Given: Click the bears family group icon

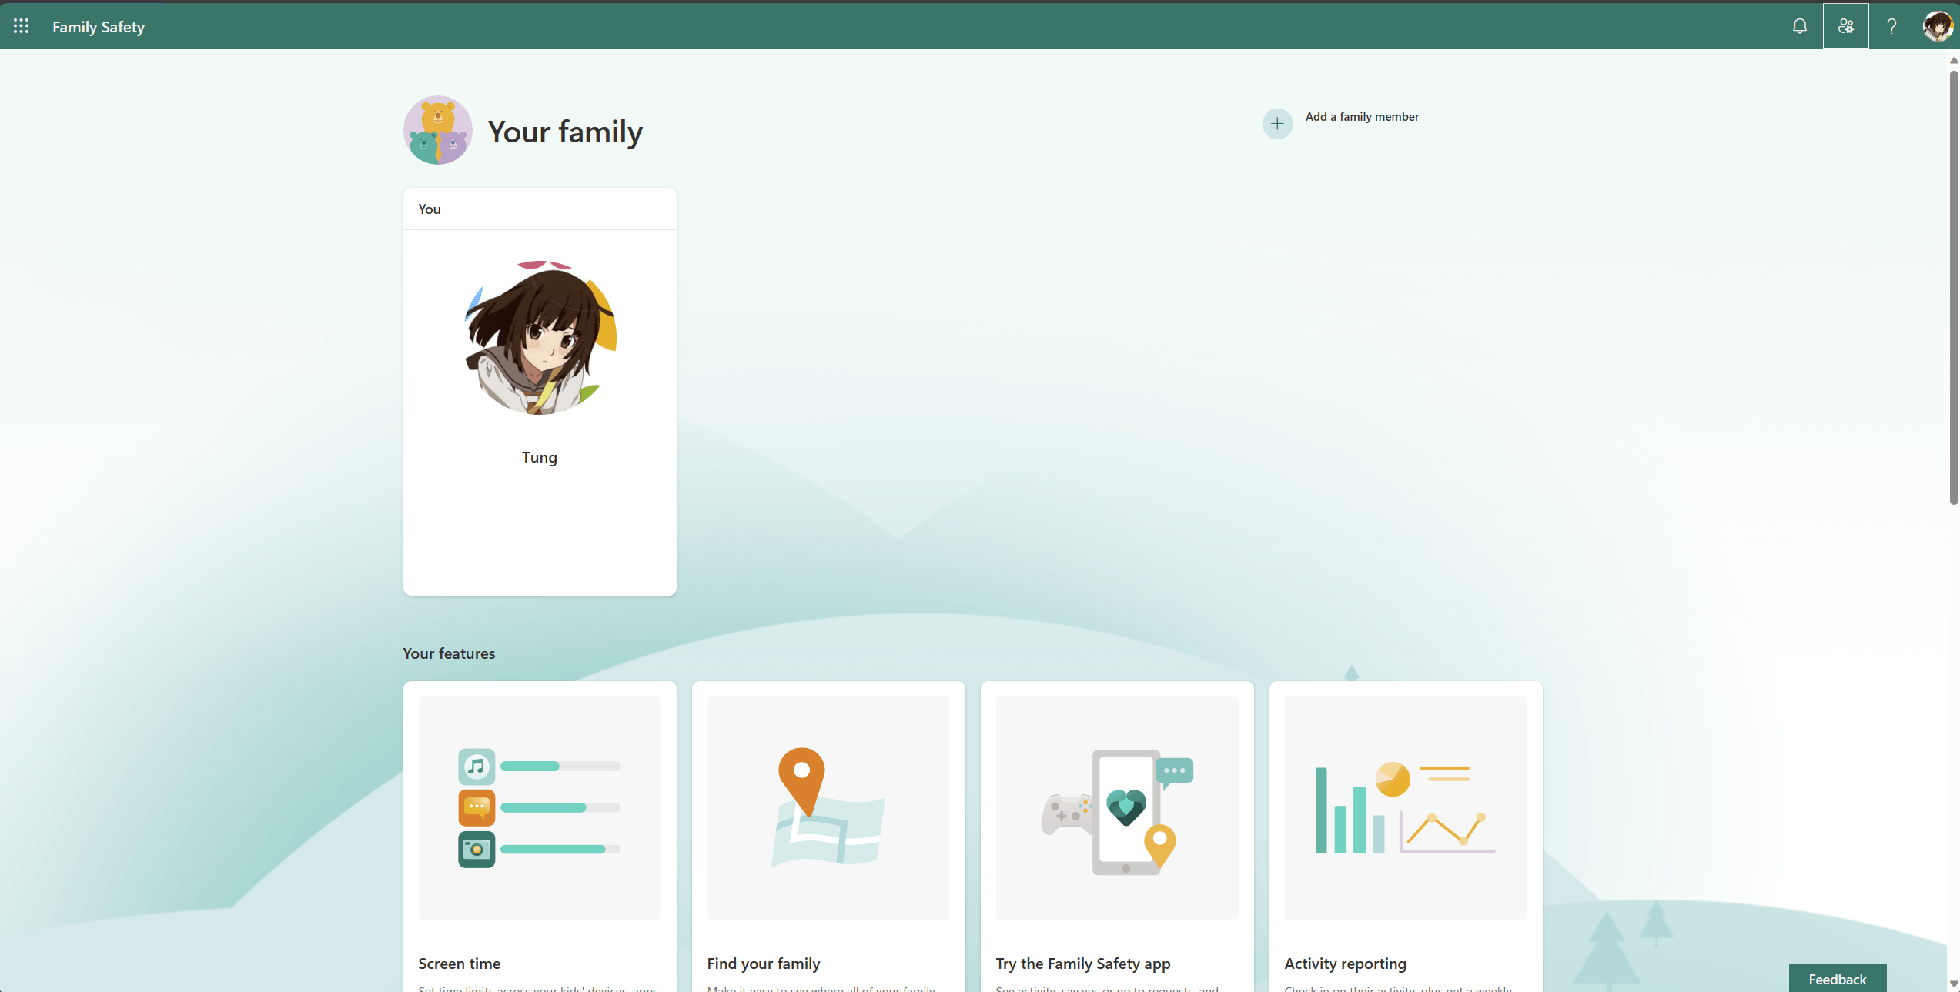Looking at the screenshot, I should (438, 130).
